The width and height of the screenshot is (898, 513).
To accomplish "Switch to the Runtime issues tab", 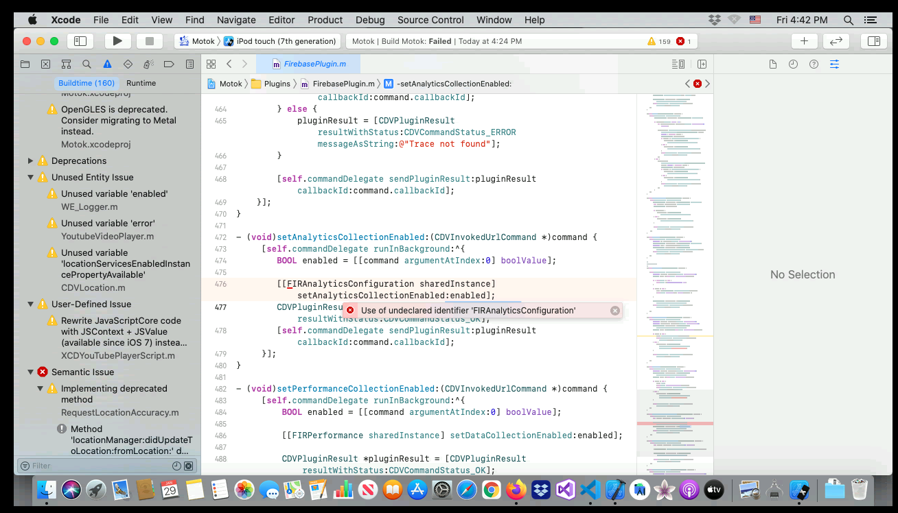I will pos(141,83).
